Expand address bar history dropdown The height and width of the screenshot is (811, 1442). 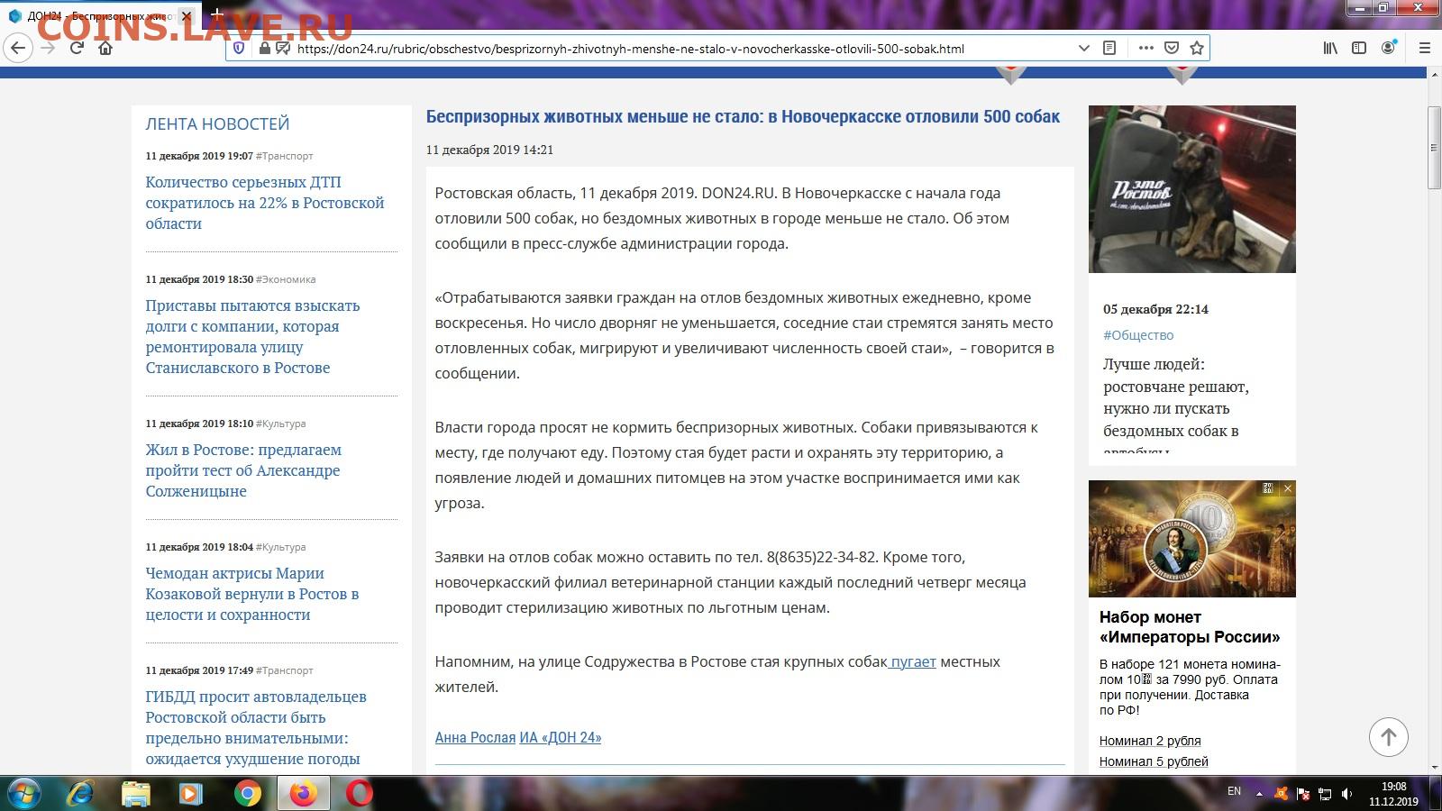(1084, 48)
